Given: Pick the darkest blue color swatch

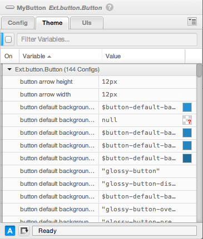Looking at the screenshot, I should coord(187,159).
